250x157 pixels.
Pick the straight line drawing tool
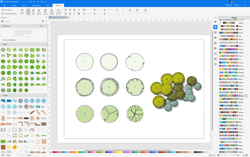[x=79, y=10]
